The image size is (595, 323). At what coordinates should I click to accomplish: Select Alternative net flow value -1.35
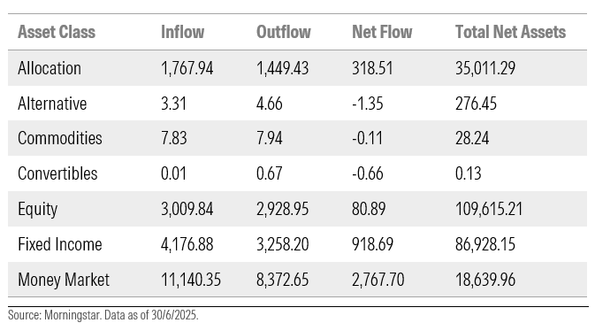pos(368,104)
